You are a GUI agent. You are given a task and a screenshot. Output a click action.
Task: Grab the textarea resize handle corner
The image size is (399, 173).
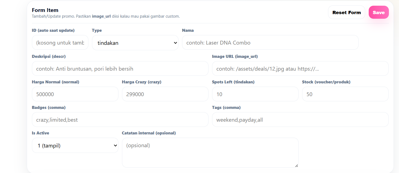[296, 165]
